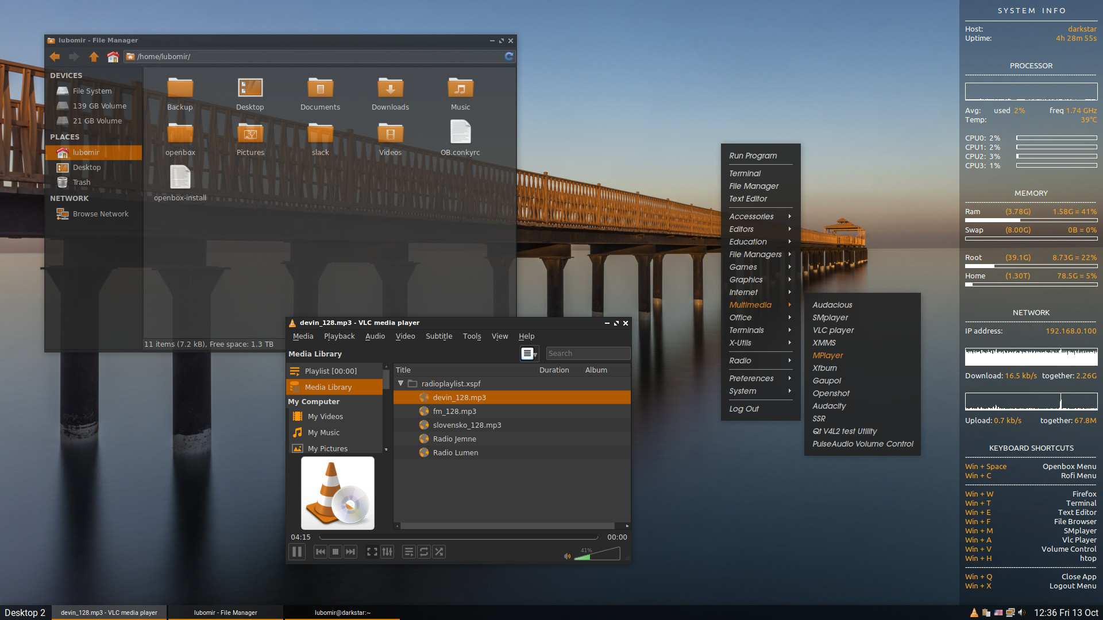Toggle fullscreen in VLC
This screenshot has width=1103, height=620.
point(372,552)
